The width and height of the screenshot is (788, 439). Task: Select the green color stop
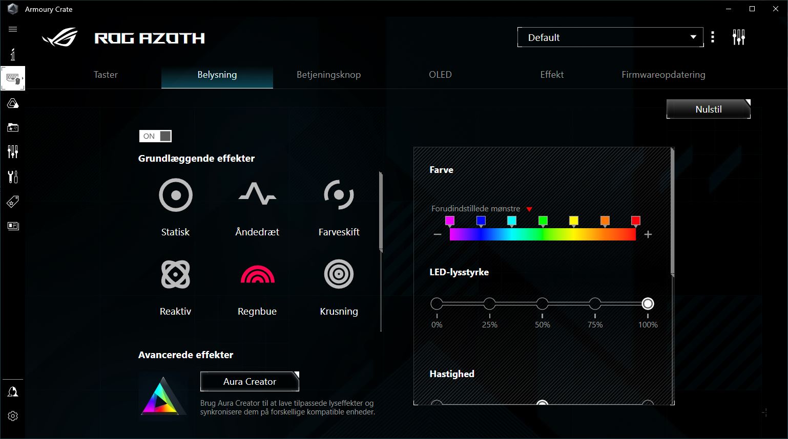coord(543,221)
